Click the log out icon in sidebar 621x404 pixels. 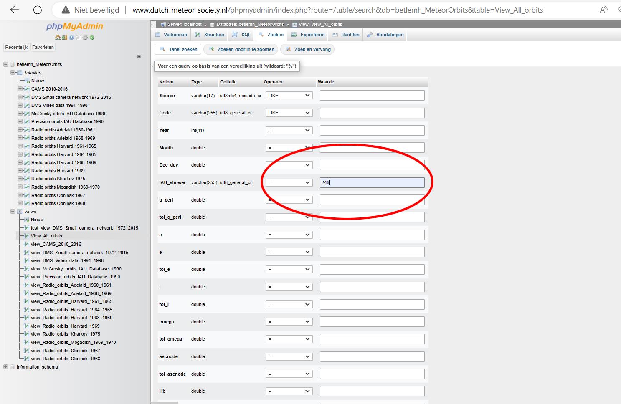click(x=65, y=38)
